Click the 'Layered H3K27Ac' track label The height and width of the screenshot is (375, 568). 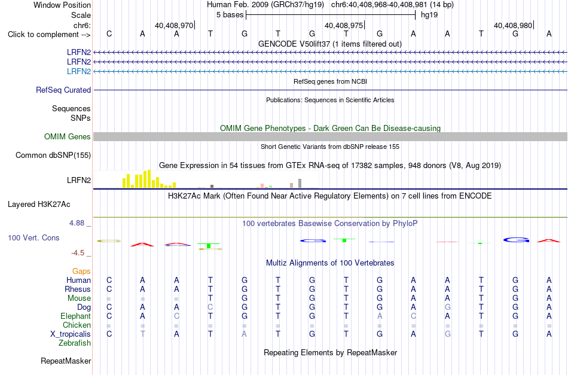[x=39, y=205]
